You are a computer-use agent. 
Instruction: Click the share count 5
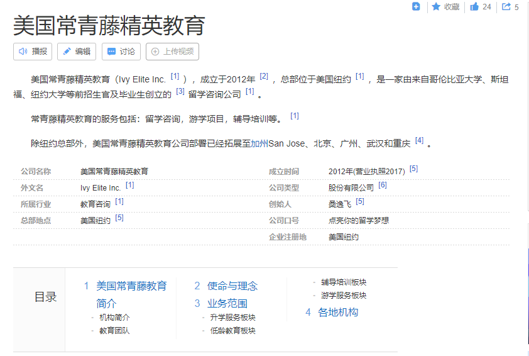coord(516,7)
